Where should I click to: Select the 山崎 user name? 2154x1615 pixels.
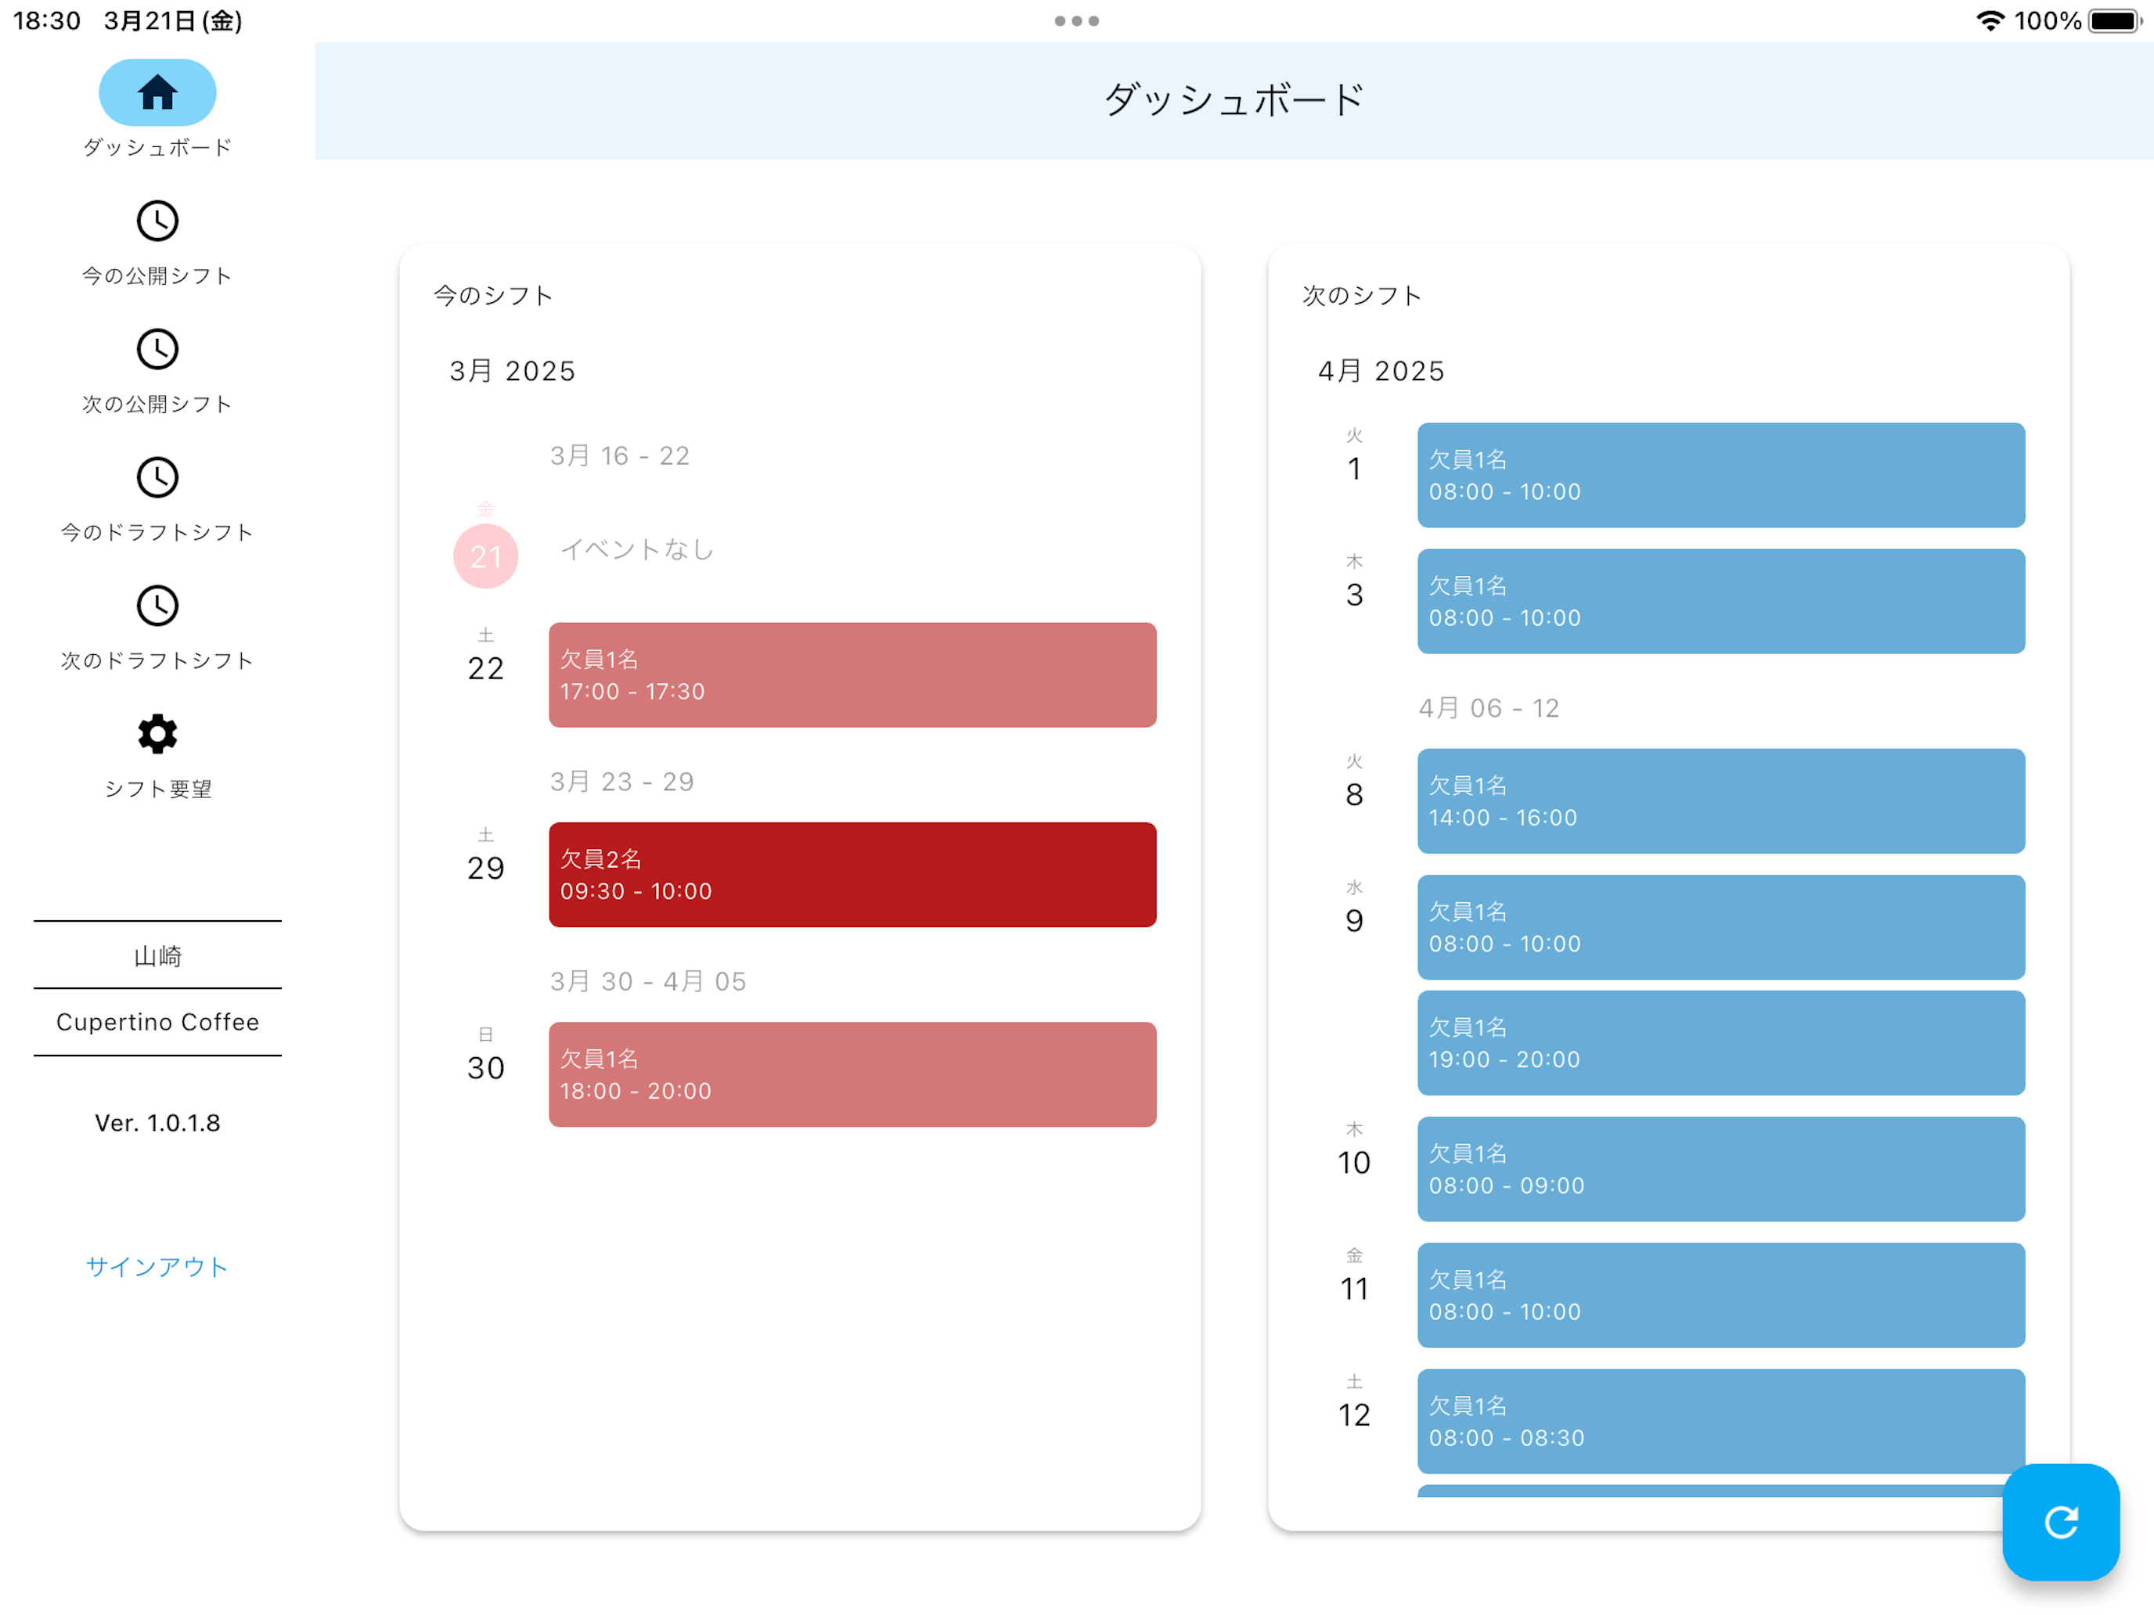(157, 956)
